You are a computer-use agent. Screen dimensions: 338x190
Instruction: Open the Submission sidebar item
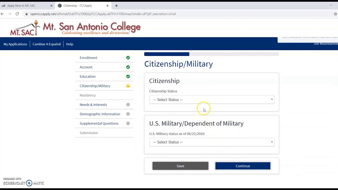89,133
